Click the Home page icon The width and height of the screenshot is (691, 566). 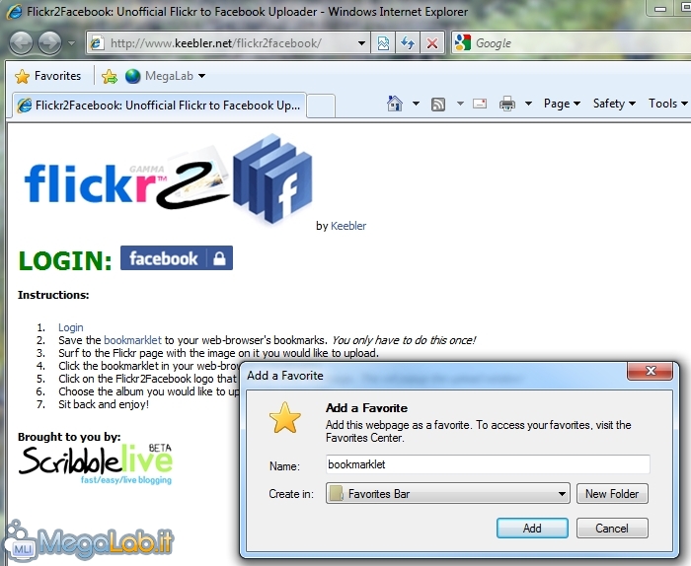tap(395, 104)
